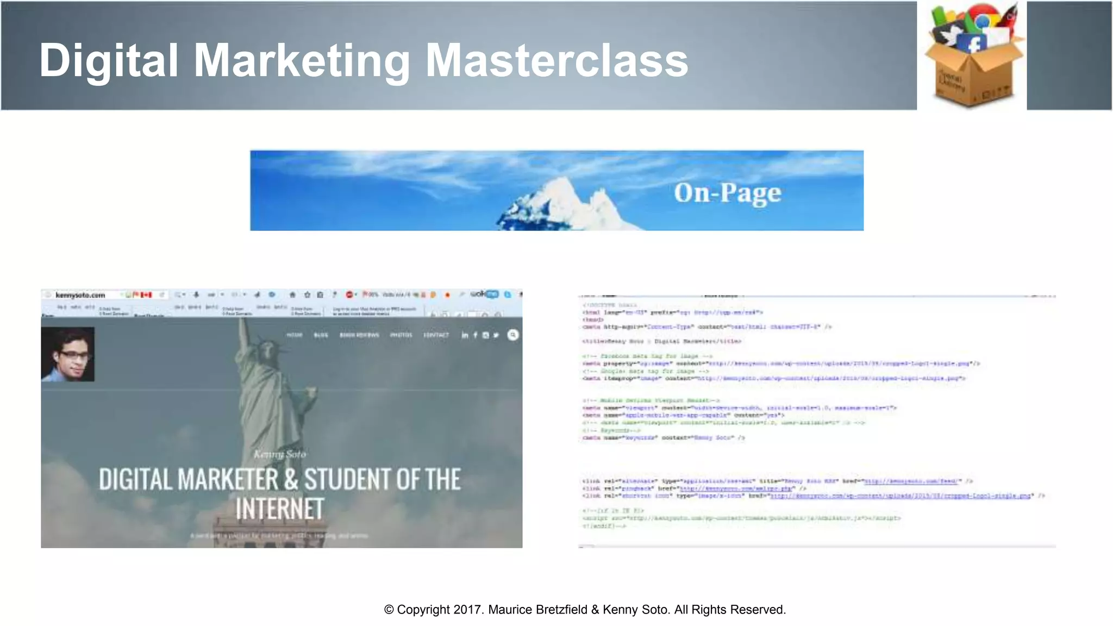
Task: Select the BLOG navigation item
Action: pos(321,335)
